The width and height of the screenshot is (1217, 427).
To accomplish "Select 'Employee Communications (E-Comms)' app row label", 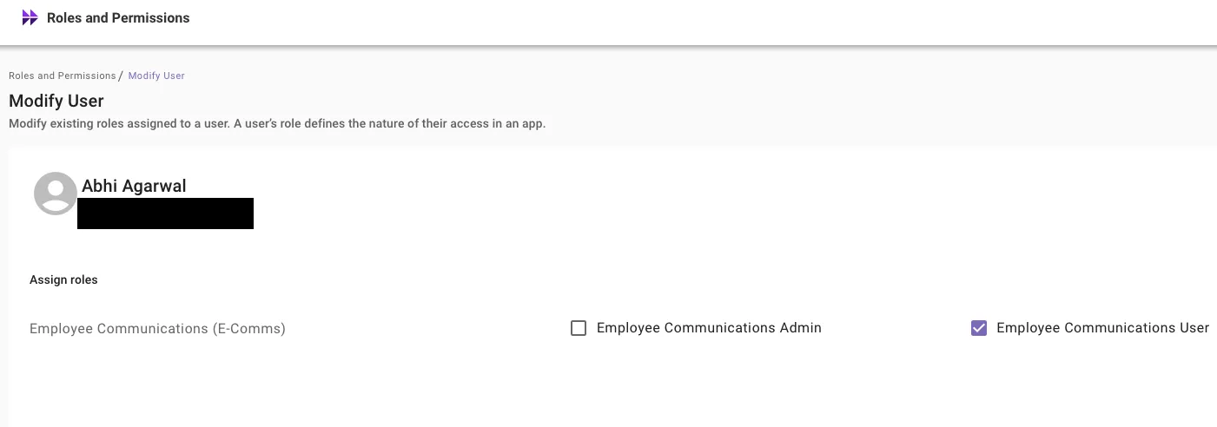I will pos(157,329).
